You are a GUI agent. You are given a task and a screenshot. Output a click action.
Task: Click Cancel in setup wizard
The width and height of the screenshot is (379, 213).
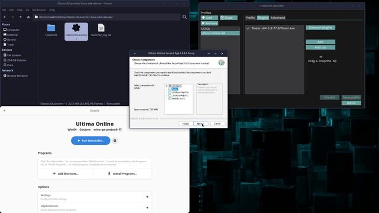click(x=217, y=124)
